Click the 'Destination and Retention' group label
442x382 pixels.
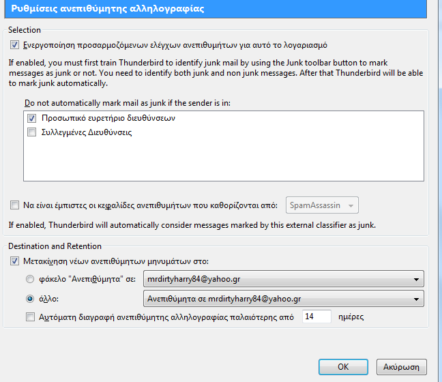tap(55, 246)
